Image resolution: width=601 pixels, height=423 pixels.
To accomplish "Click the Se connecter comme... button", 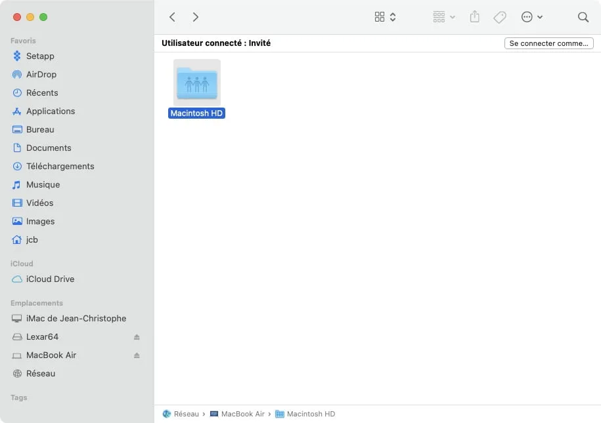I will click(549, 43).
